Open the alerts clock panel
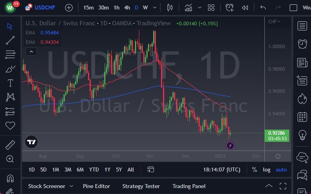This screenshot has width=311, height=194. (302, 44)
